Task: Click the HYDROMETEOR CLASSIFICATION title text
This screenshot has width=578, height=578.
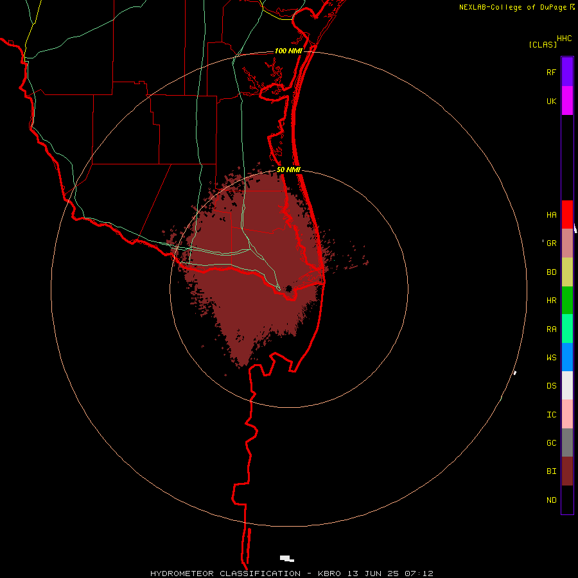Action: click(225, 574)
